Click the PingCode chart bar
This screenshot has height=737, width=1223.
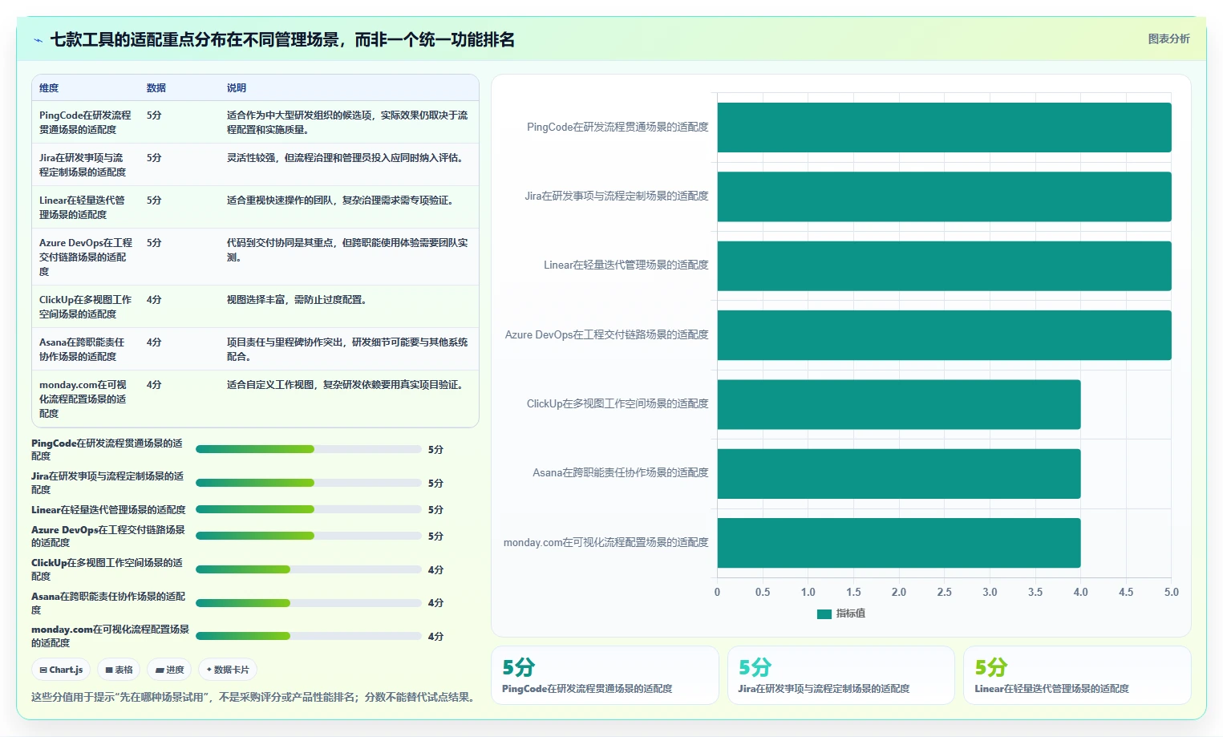pos(944,128)
